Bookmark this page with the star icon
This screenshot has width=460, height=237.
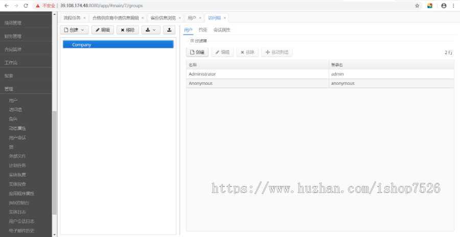point(417,6)
